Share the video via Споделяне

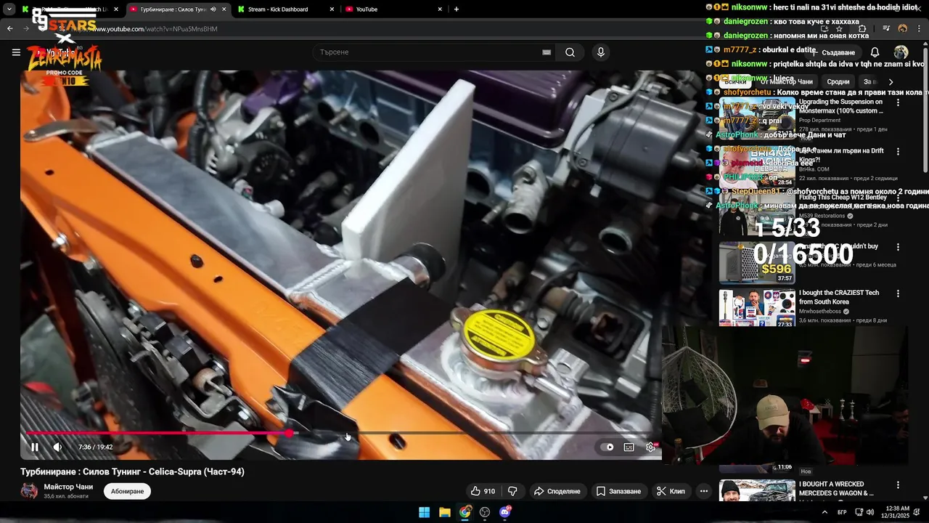click(x=557, y=491)
